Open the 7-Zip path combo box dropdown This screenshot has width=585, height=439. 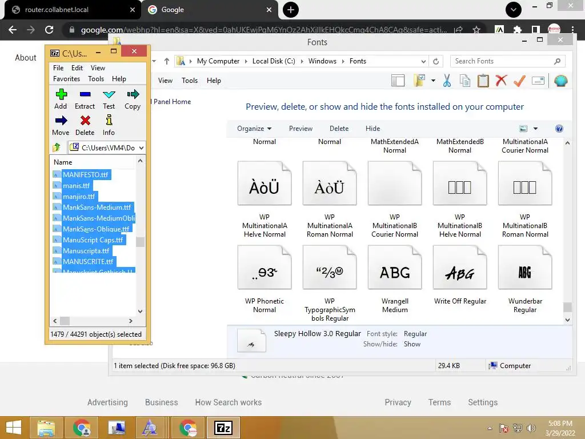click(x=141, y=148)
